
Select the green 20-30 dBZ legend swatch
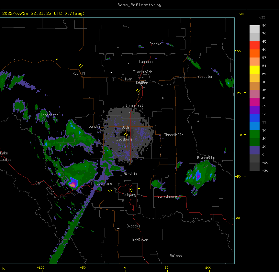tap(254, 134)
